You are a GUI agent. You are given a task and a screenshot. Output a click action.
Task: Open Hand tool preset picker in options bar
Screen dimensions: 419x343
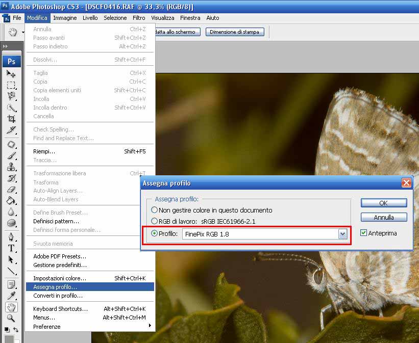point(23,32)
